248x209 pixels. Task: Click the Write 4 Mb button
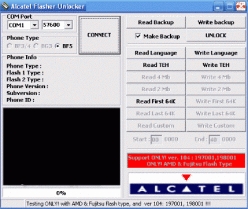point(216,77)
